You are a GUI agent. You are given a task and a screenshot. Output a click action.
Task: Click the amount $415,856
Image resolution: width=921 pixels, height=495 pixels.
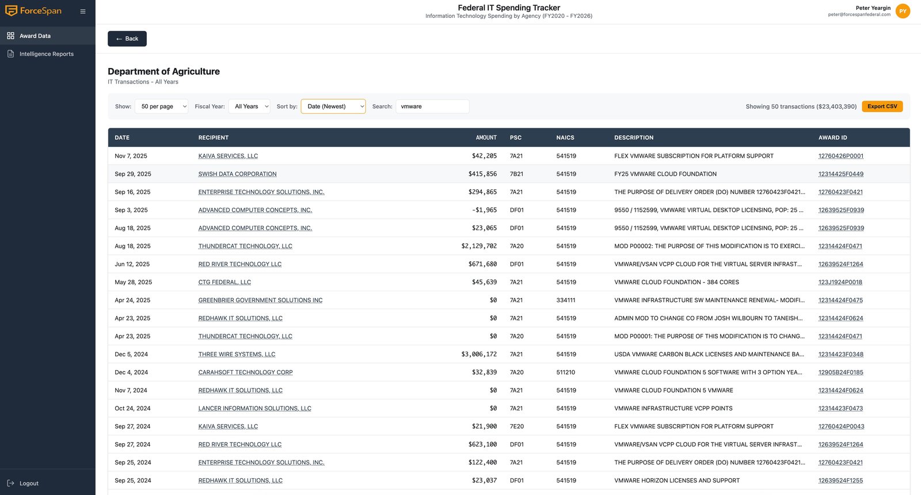point(482,174)
